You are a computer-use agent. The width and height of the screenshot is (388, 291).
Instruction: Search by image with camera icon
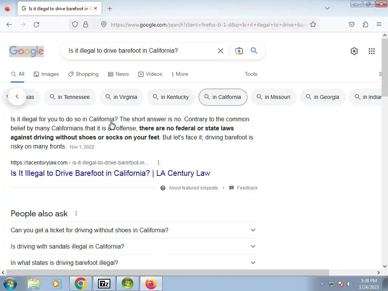(239, 51)
